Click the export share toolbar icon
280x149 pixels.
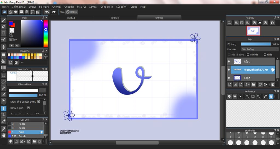10,12
